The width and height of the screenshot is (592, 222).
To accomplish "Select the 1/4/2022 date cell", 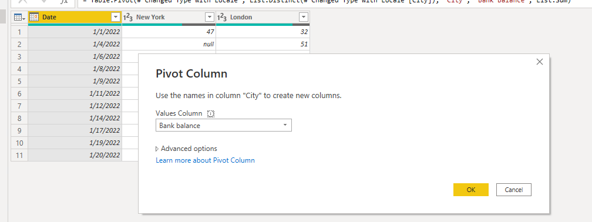I will click(x=75, y=44).
